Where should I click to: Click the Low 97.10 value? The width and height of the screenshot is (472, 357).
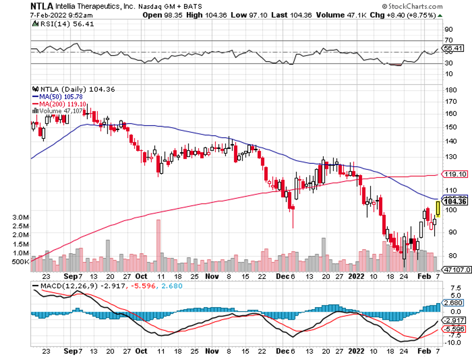click(x=249, y=15)
